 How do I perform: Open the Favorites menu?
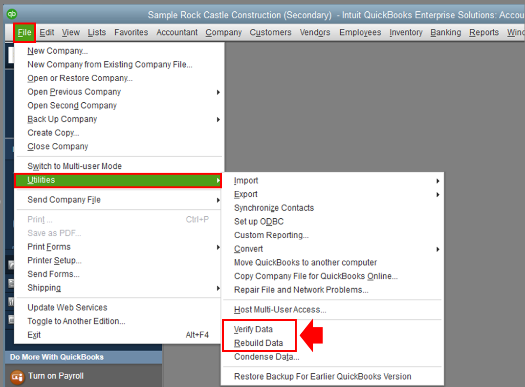tap(131, 32)
